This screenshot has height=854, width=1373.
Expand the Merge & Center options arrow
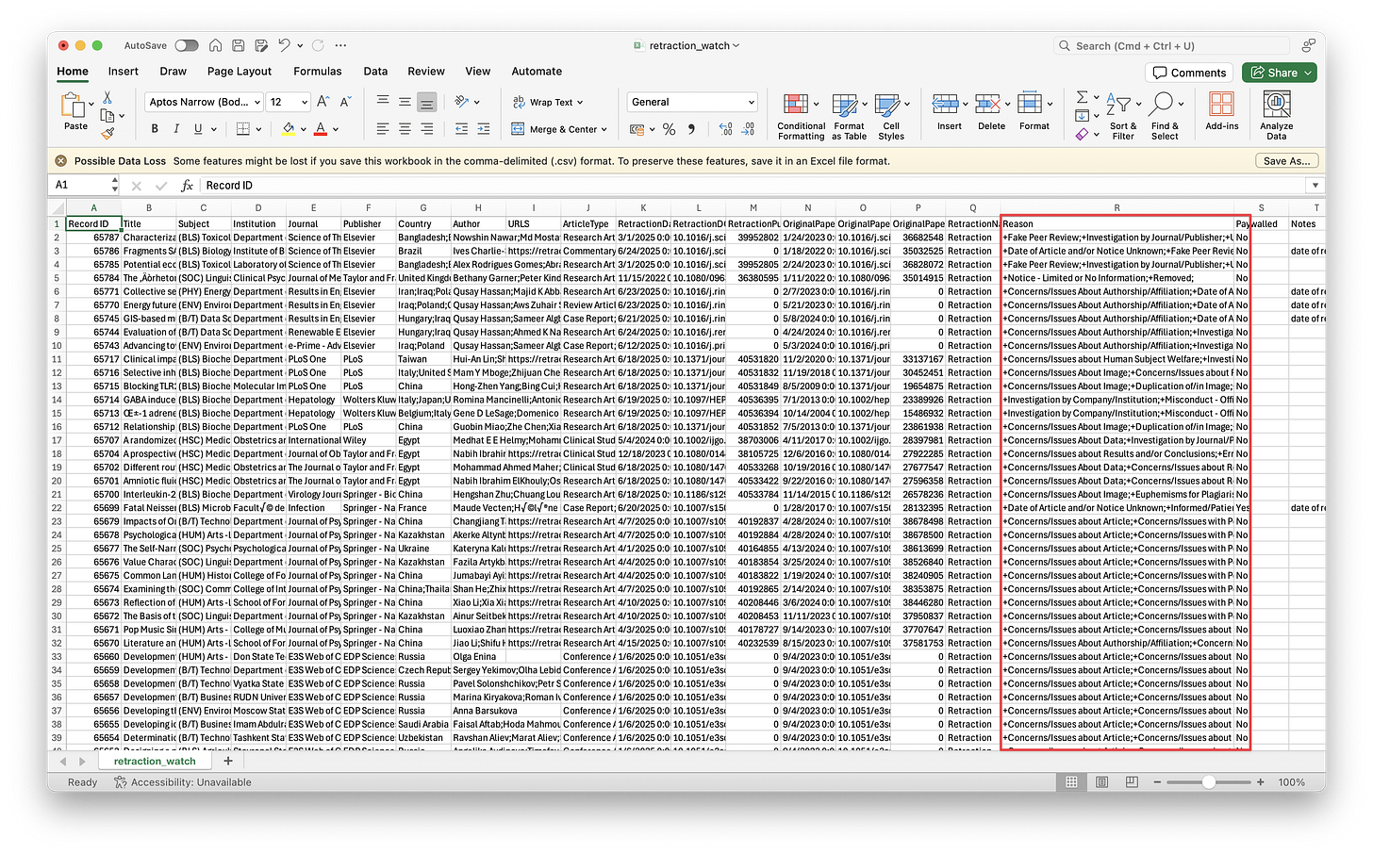604,130
